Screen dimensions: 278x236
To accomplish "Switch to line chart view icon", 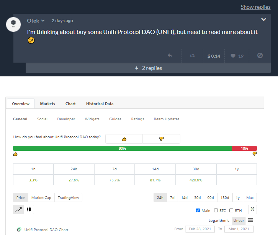I will pos(18,210).
